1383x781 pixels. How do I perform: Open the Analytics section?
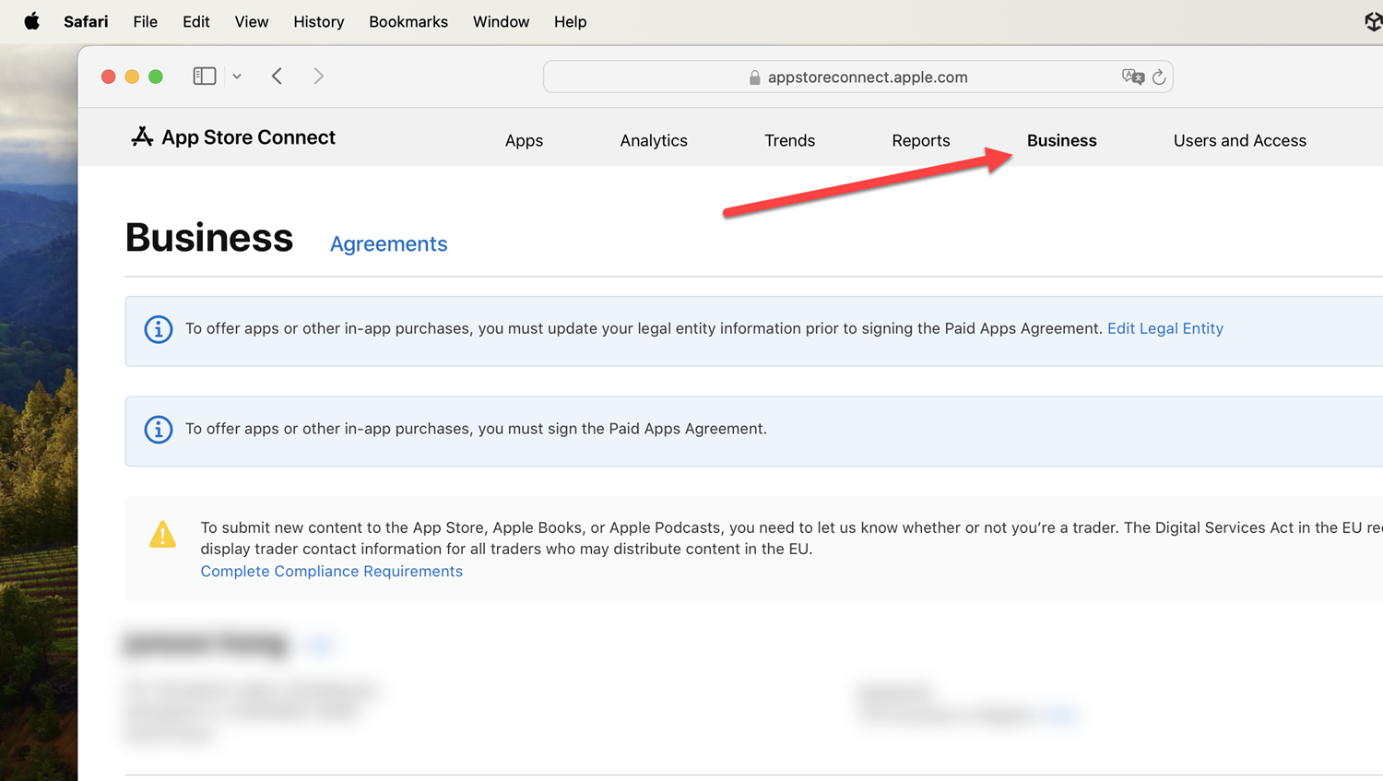(654, 140)
